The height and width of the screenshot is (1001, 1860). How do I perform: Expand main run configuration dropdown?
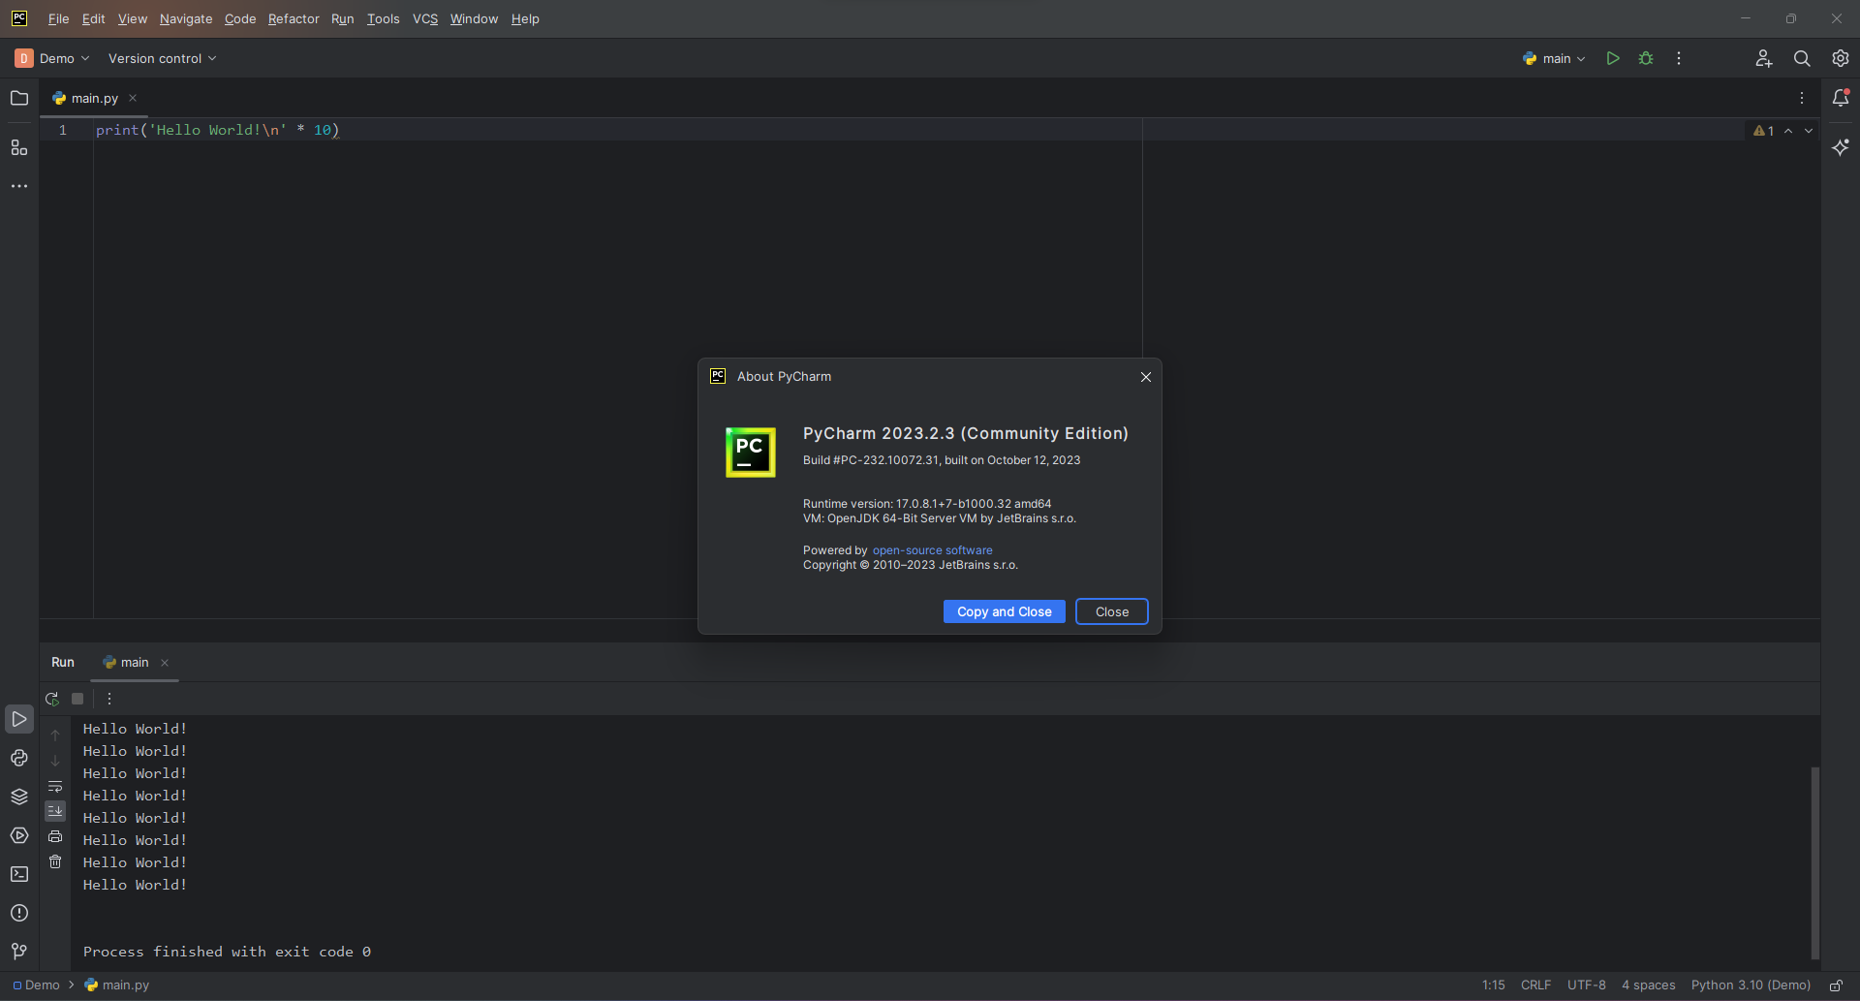click(1554, 58)
